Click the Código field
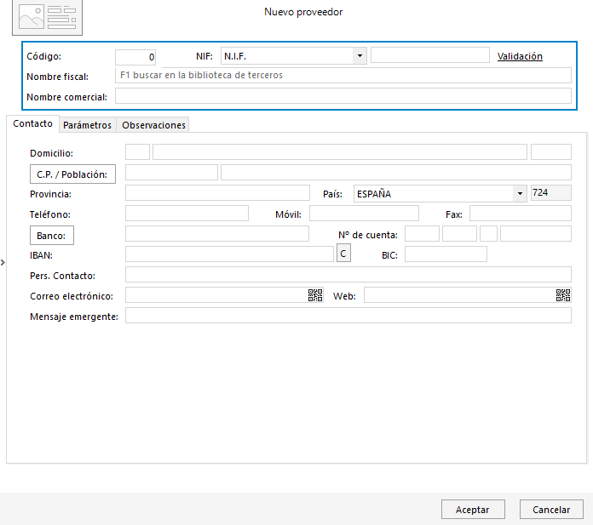The height and width of the screenshot is (525, 593). [x=135, y=57]
